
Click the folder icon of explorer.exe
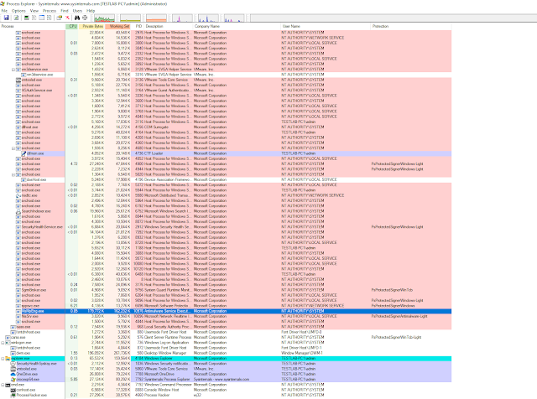[8, 358]
